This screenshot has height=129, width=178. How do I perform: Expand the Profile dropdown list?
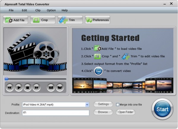pyautogui.click(x=87, y=104)
